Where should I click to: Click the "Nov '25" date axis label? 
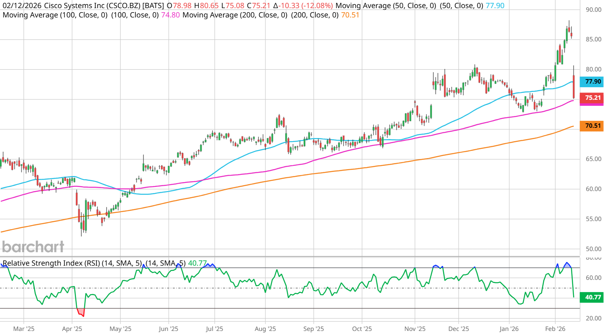(415, 329)
